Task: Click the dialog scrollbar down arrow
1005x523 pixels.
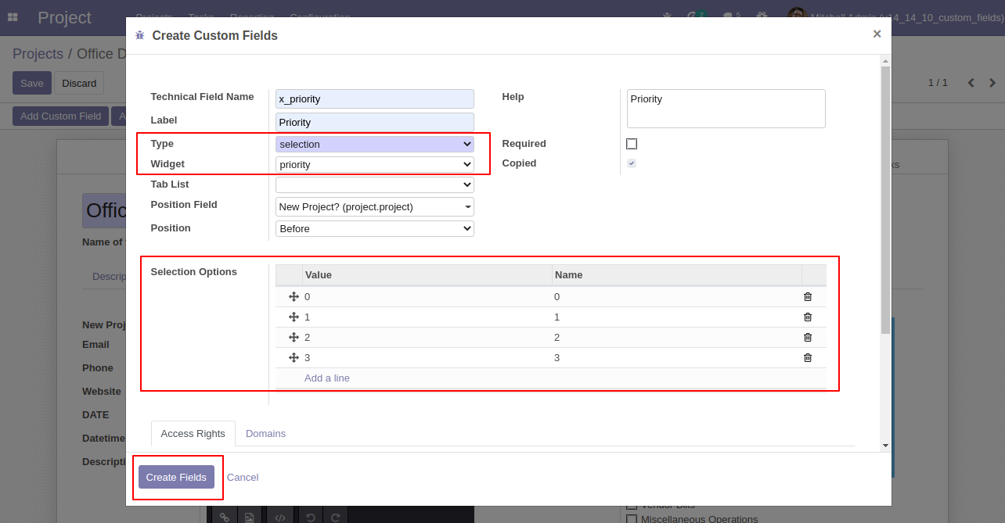Action: (885, 446)
